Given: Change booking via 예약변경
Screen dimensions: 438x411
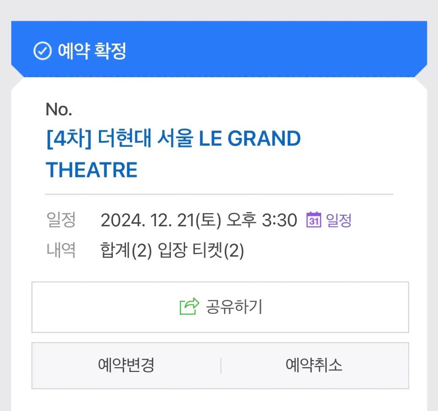Looking at the screenshot, I should [x=126, y=365].
